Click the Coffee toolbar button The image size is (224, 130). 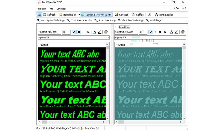click(x=138, y=15)
